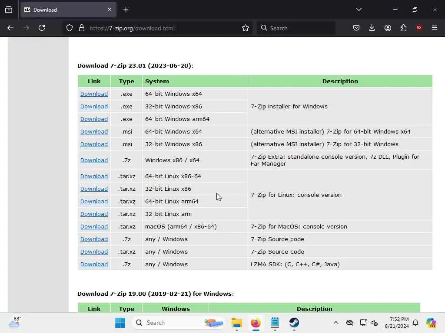This screenshot has width=445, height=333.
Task: Reload the current page
Action: 42,28
